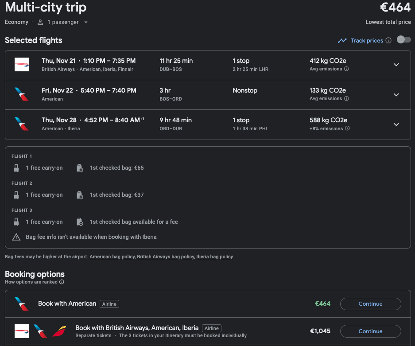Click the bag fee warning triangle icon
Image resolution: width=415 pixels, height=346 pixels.
(x=16, y=237)
